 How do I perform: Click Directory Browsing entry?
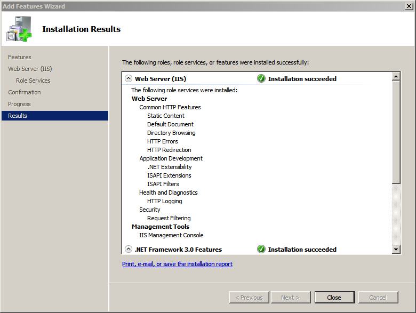point(171,133)
